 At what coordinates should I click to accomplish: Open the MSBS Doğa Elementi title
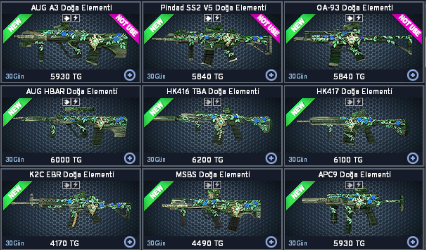(x=213, y=174)
